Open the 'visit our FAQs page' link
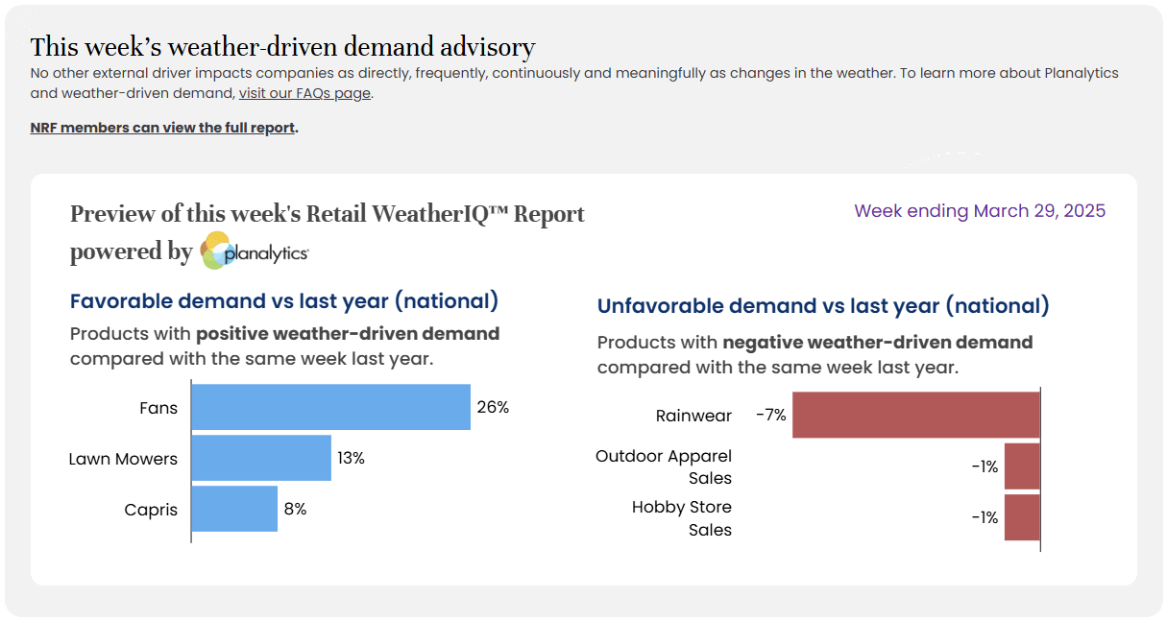The height and width of the screenshot is (621, 1167). point(304,93)
